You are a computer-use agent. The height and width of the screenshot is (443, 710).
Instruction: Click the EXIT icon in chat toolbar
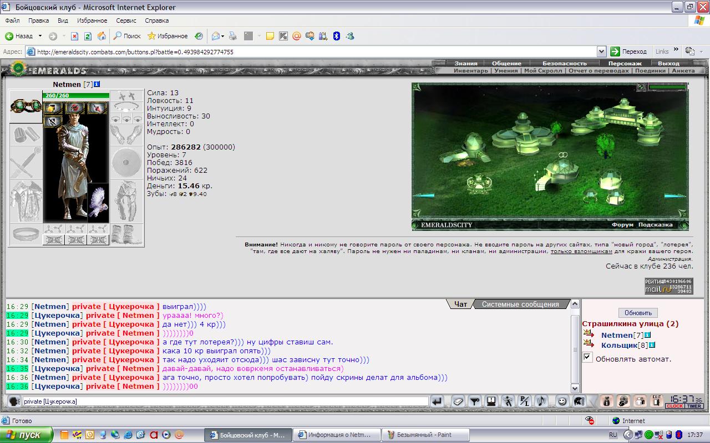click(x=657, y=401)
